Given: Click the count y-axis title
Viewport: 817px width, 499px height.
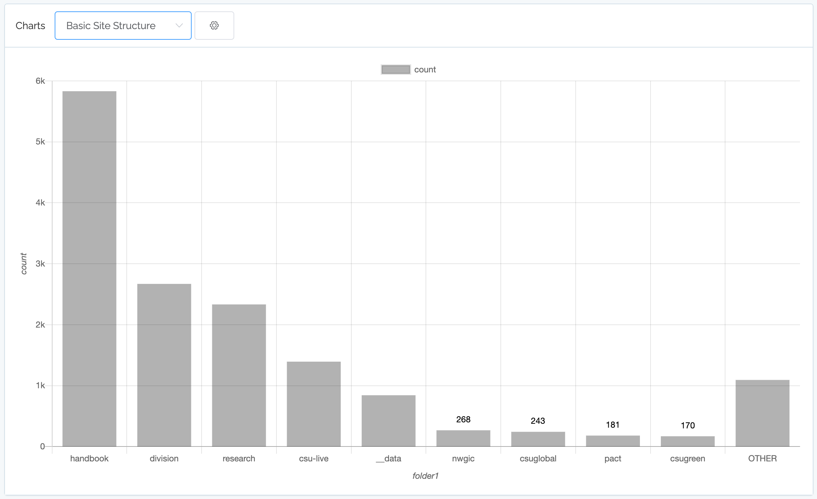Looking at the screenshot, I should click(x=24, y=264).
